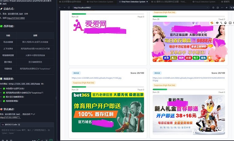Click the progress bar above 爱爱网 logo
Image resolution: width=234 pixels, height=141 pixels.
pos(108,14)
